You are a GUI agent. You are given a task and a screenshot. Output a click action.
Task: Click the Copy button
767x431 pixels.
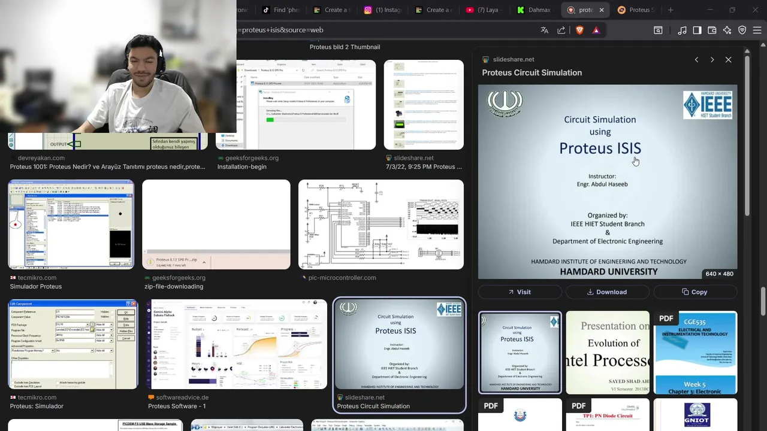tap(695, 292)
